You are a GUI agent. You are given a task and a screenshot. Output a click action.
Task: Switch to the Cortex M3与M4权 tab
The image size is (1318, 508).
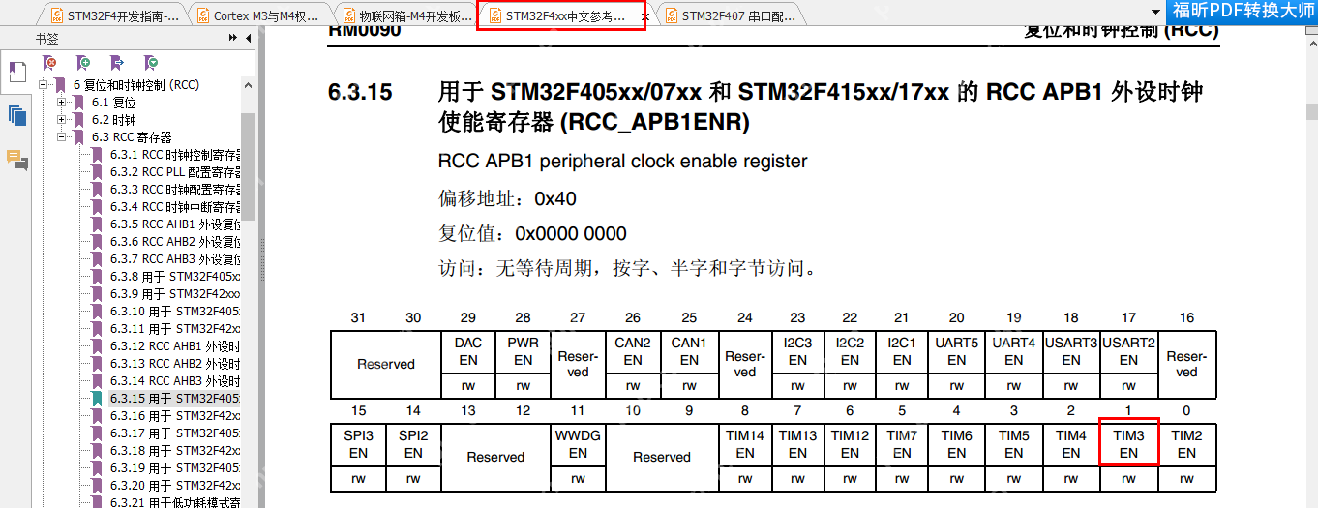click(x=259, y=15)
